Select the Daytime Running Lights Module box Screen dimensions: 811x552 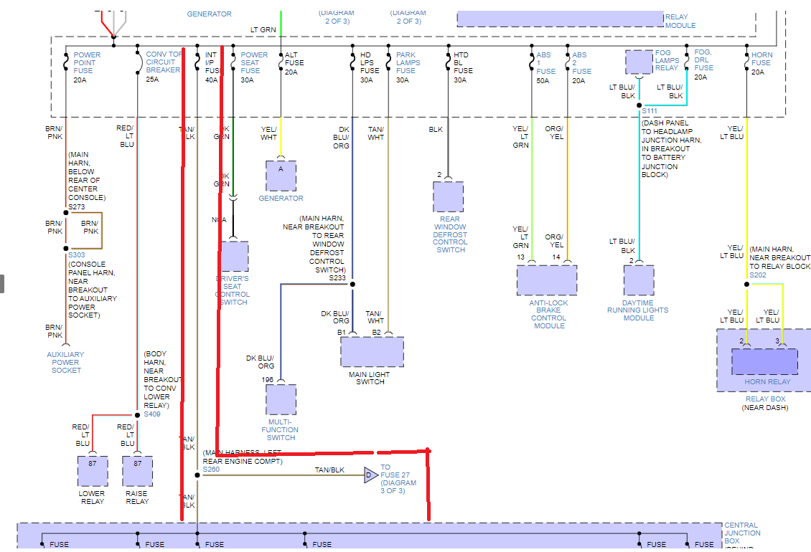tap(638, 280)
